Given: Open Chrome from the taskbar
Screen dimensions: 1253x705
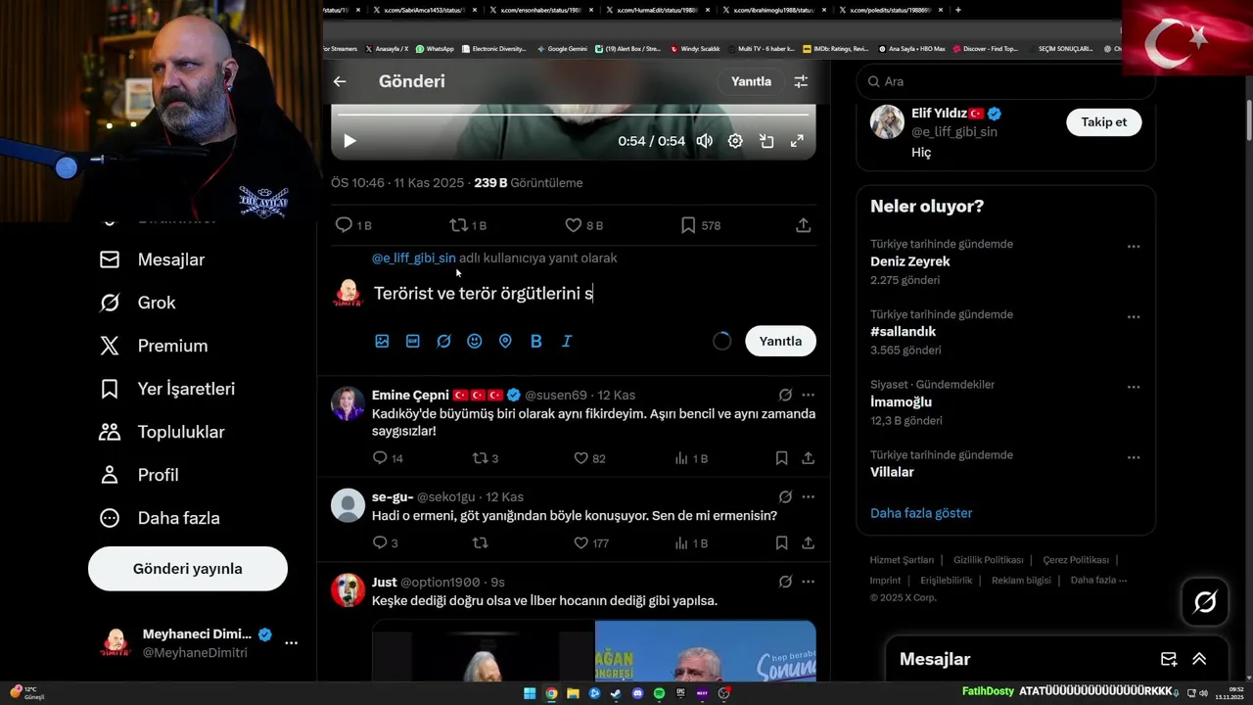Looking at the screenshot, I should [551, 693].
